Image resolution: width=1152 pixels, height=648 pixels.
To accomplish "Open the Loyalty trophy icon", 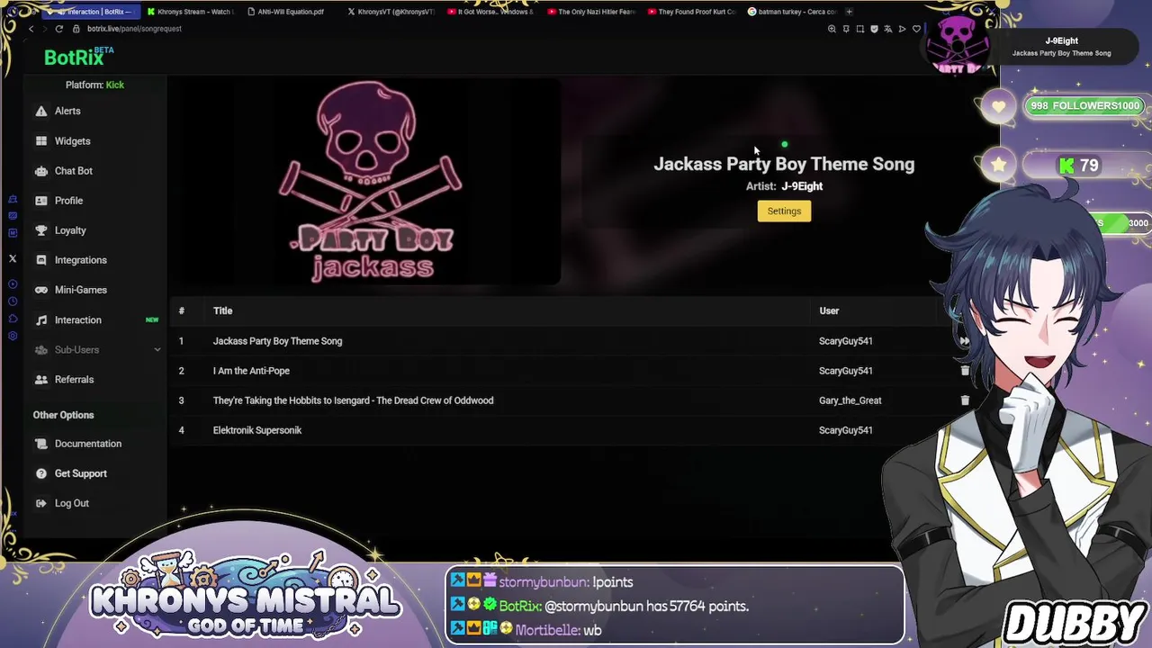I will point(41,230).
